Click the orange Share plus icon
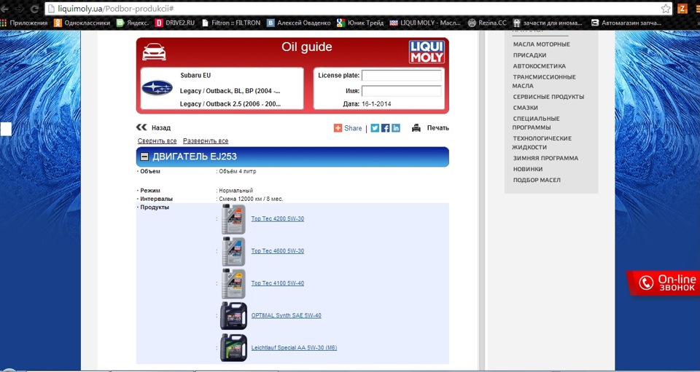The image size is (700, 372). (x=338, y=128)
